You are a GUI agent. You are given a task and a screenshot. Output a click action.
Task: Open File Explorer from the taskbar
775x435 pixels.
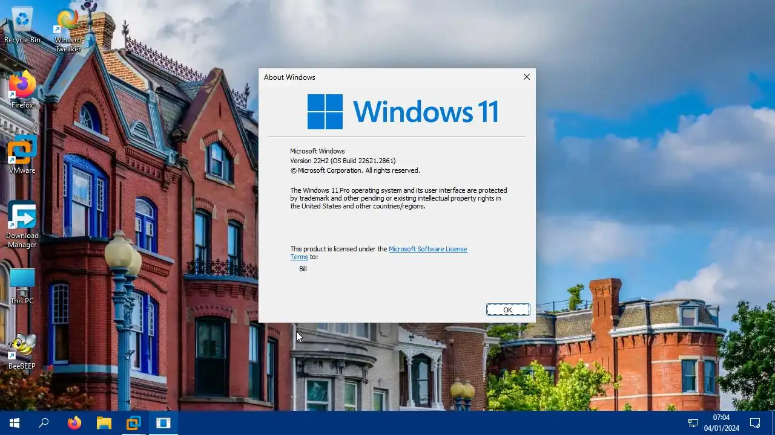click(104, 423)
